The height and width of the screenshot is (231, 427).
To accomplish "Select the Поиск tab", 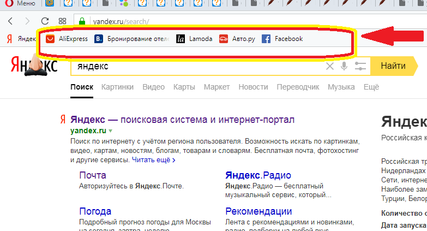I will pyautogui.click(x=82, y=87).
